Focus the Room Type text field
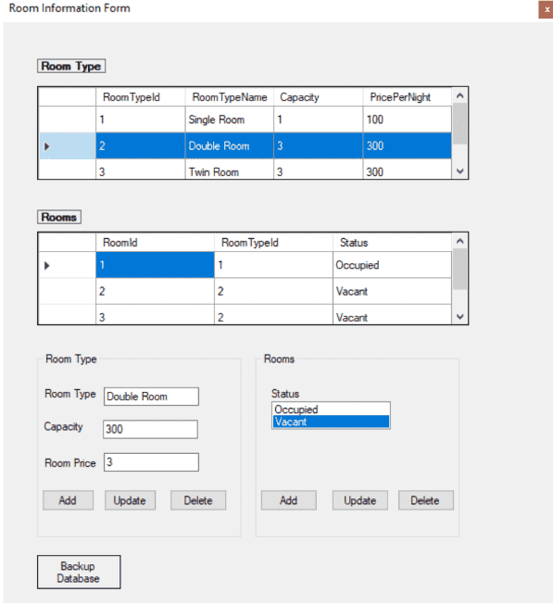 tap(151, 397)
